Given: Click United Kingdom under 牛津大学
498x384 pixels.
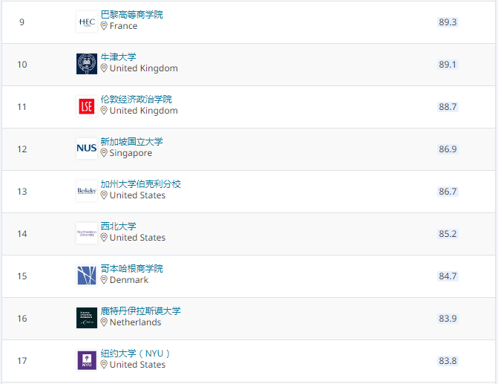Looking at the screenshot, I should click(143, 68).
